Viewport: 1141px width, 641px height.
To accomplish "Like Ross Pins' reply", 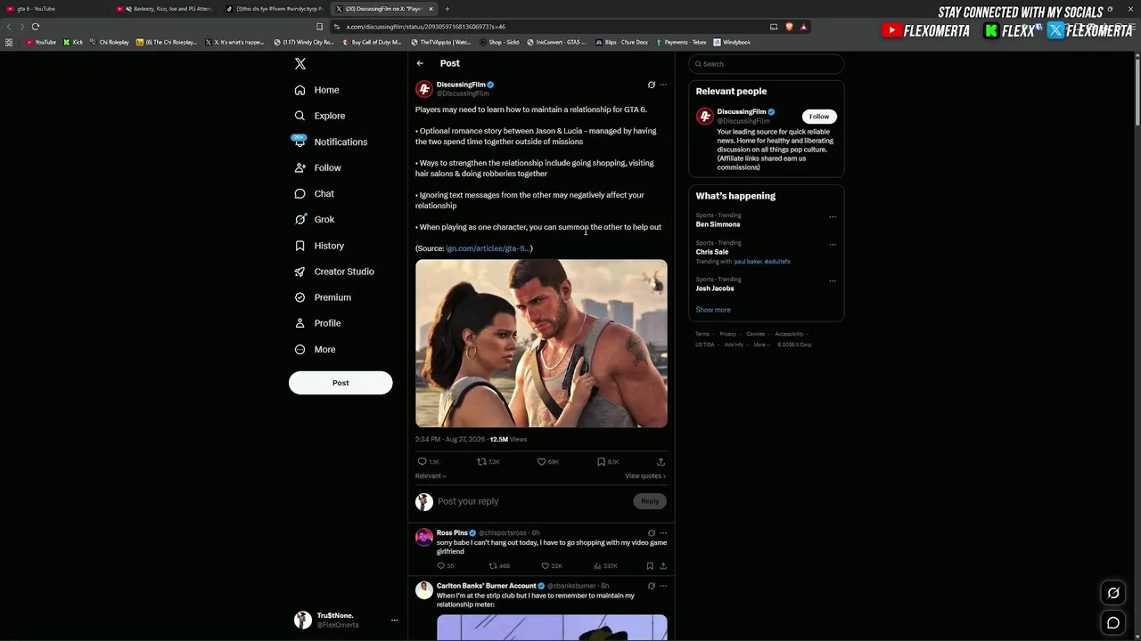I will [x=546, y=566].
